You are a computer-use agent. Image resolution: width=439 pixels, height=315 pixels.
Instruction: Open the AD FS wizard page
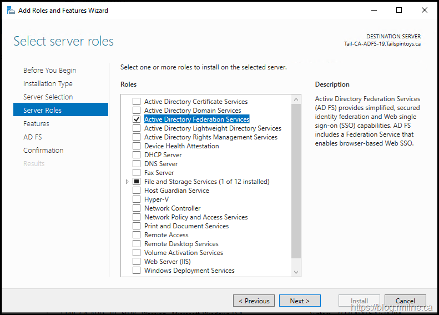(32, 137)
